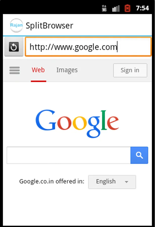Tap the red battery status icon
This screenshot has width=155, height=227.
pyautogui.click(x=127, y=8)
